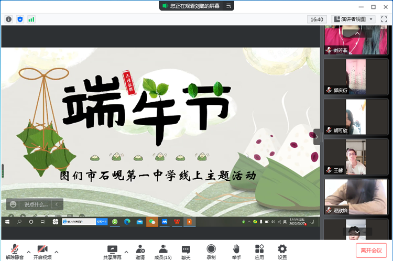The height and width of the screenshot is (261, 393).
Task: Expand hidden tray icons in shared taskbar
Action: pyautogui.click(x=249, y=222)
